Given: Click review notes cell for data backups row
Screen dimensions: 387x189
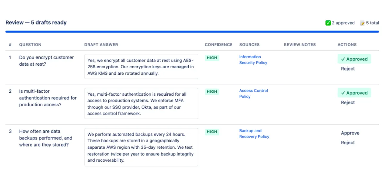Looking at the screenshot, I should [x=307, y=147].
